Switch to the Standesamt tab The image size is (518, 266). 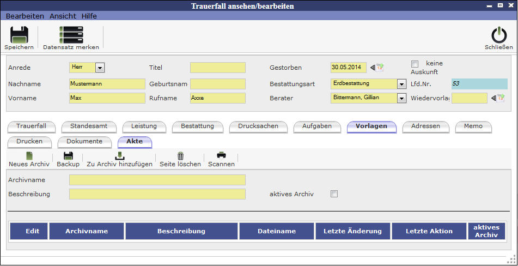tap(89, 126)
